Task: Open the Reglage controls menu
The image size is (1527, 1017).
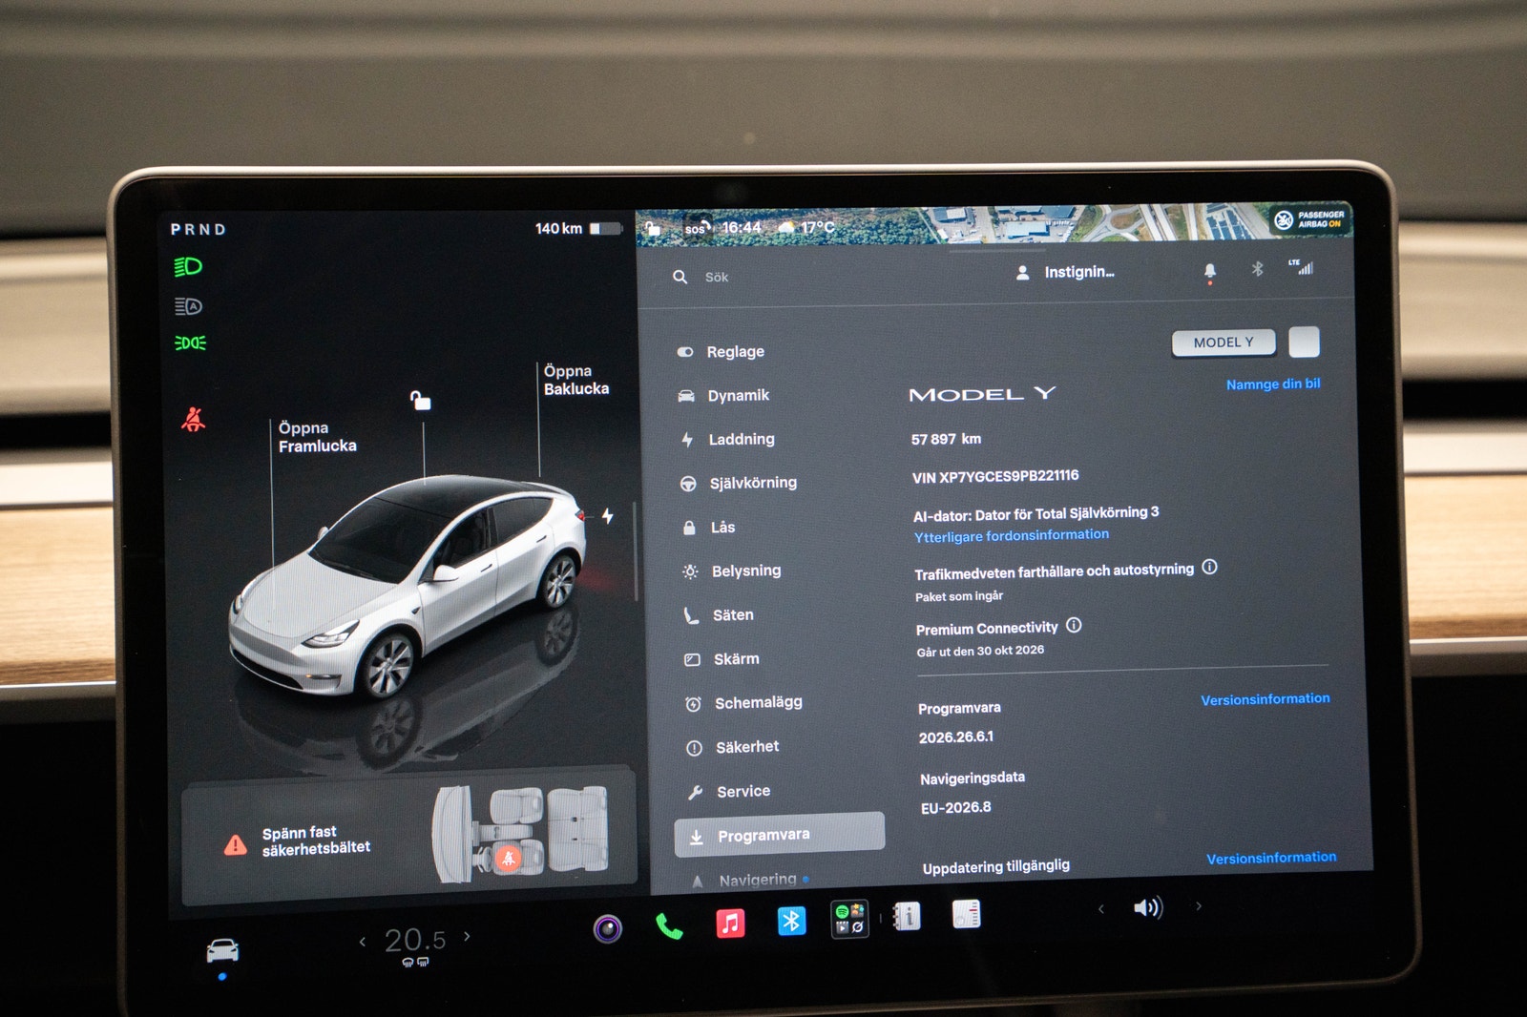Action: pyautogui.click(x=721, y=351)
